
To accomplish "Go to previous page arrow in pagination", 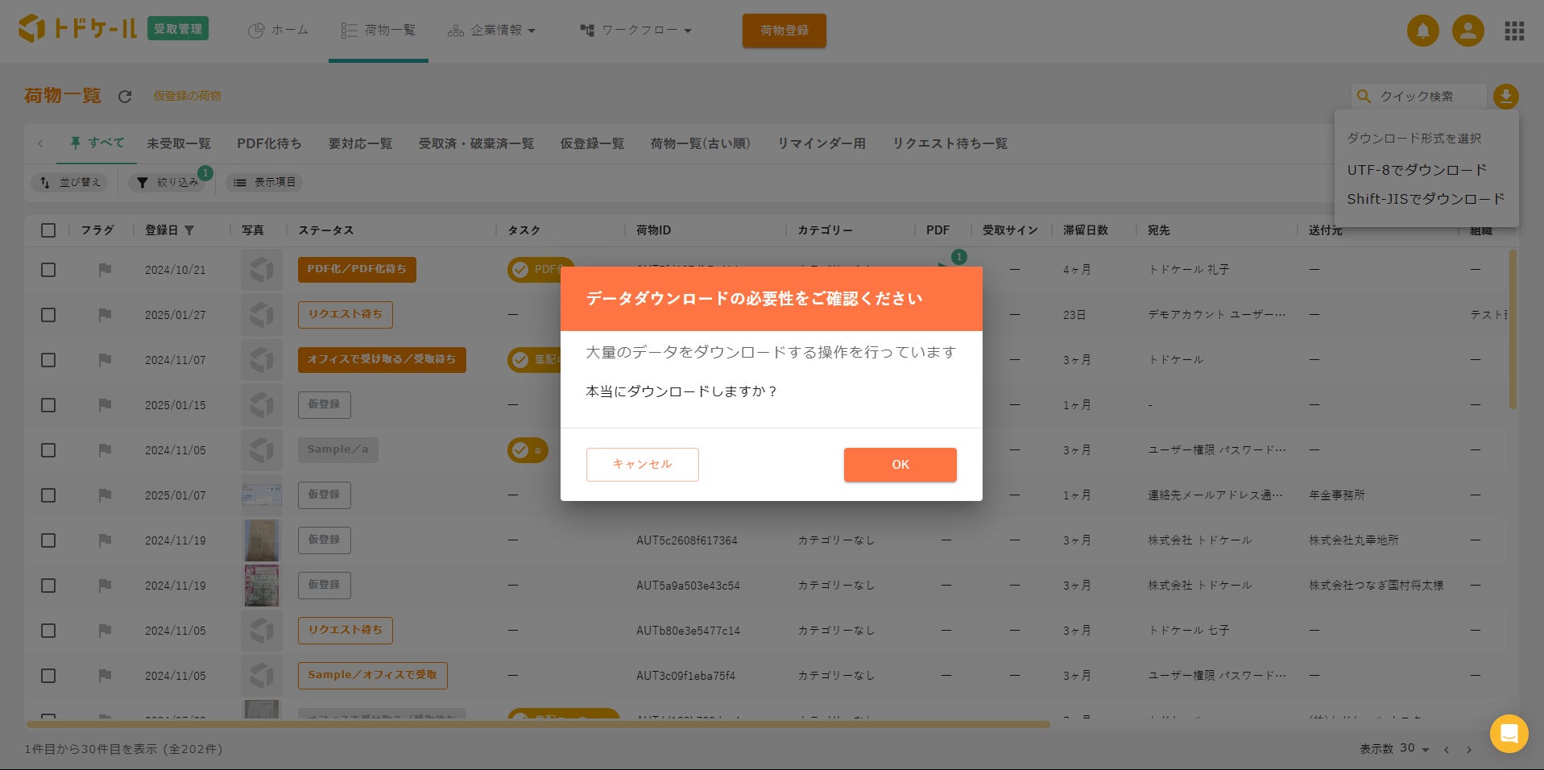I will pos(1447,750).
